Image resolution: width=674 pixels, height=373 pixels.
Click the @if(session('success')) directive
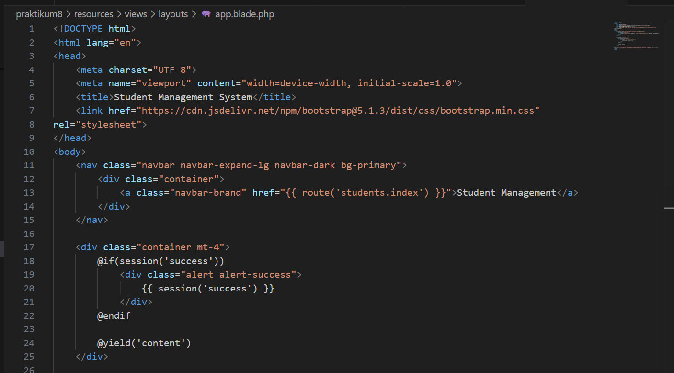(x=161, y=261)
